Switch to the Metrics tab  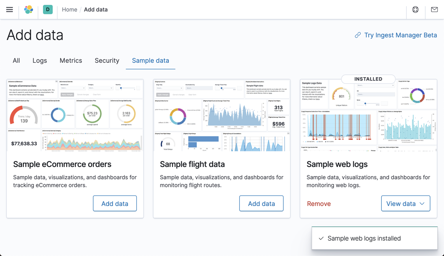[x=71, y=60]
